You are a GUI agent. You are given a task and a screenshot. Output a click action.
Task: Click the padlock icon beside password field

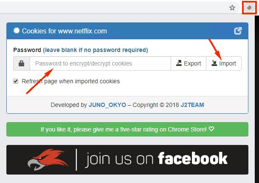(x=22, y=63)
